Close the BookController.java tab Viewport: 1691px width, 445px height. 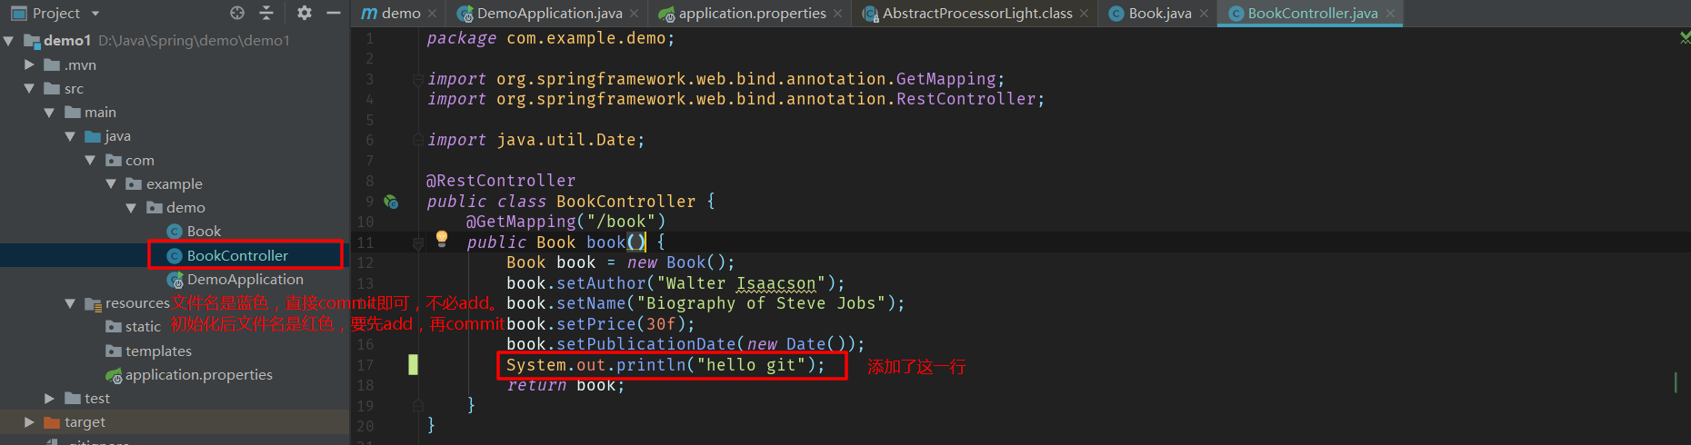1390,14
